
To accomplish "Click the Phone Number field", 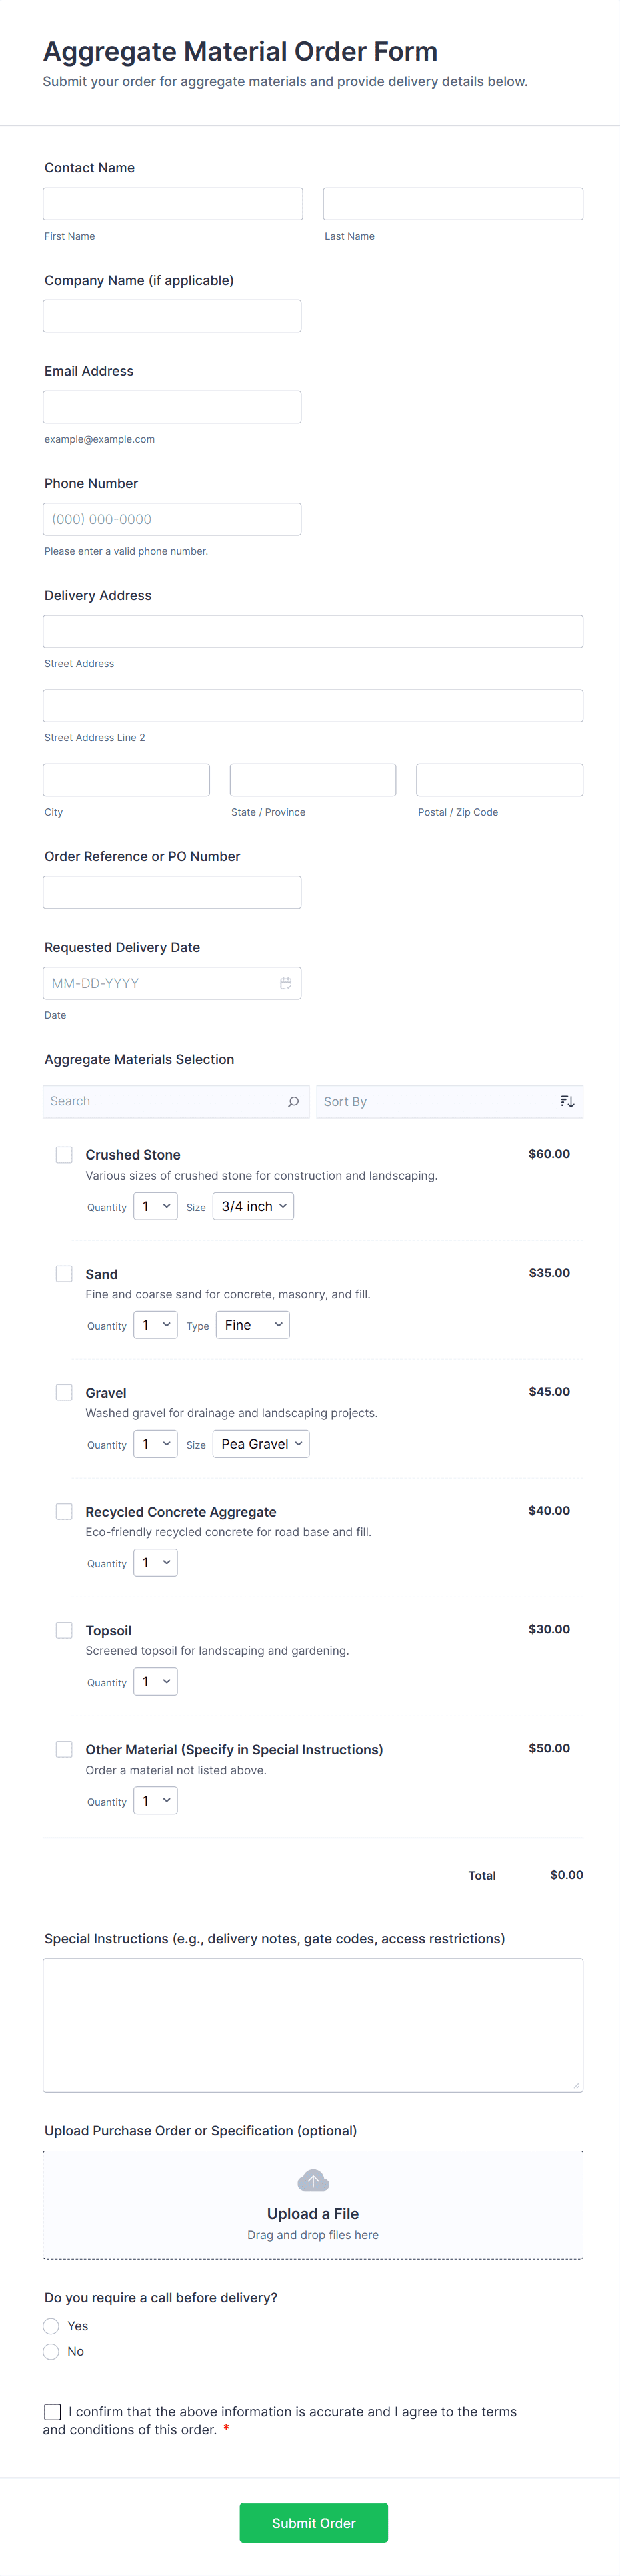I will (x=172, y=519).
